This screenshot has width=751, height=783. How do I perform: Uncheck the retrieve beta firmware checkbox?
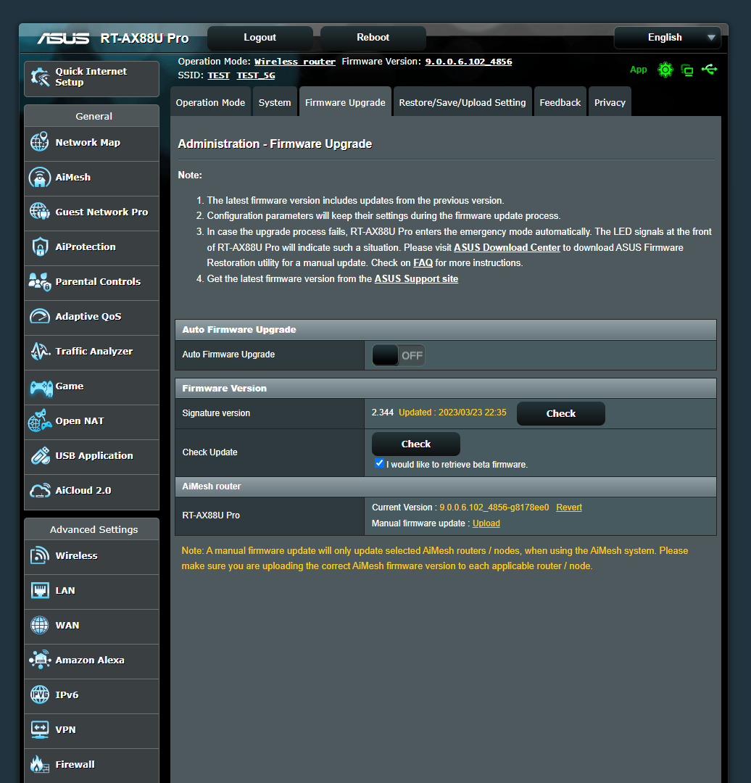[379, 463]
